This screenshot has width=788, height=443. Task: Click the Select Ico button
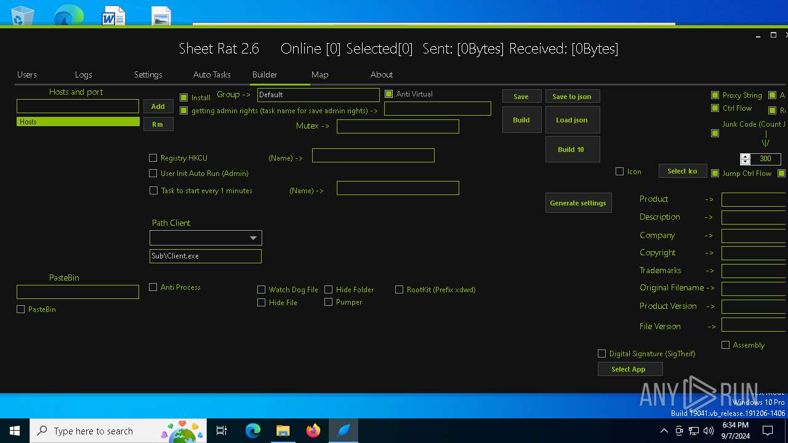[682, 171]
